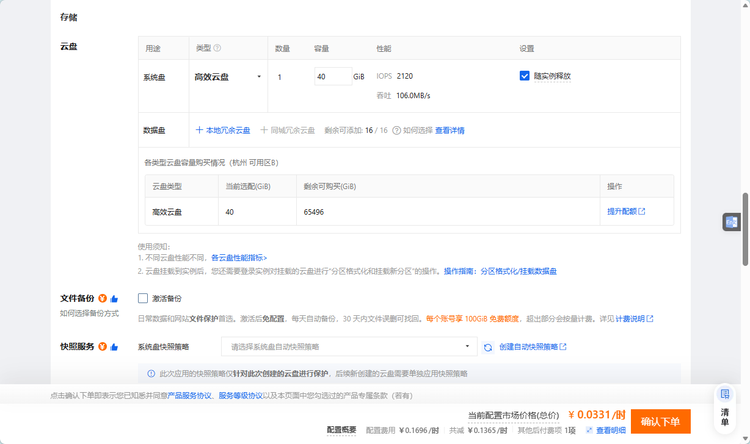Image resolution: width=750 pixels, height=444 pixels.
Task: Click 当前配置市场价格(总价) label
Action: [x=513, y=415]
